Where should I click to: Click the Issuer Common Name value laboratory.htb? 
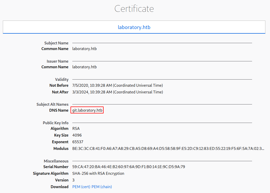(x=84, y=67)
